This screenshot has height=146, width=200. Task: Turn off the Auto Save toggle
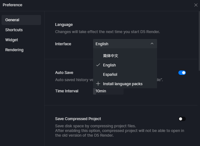182,73
